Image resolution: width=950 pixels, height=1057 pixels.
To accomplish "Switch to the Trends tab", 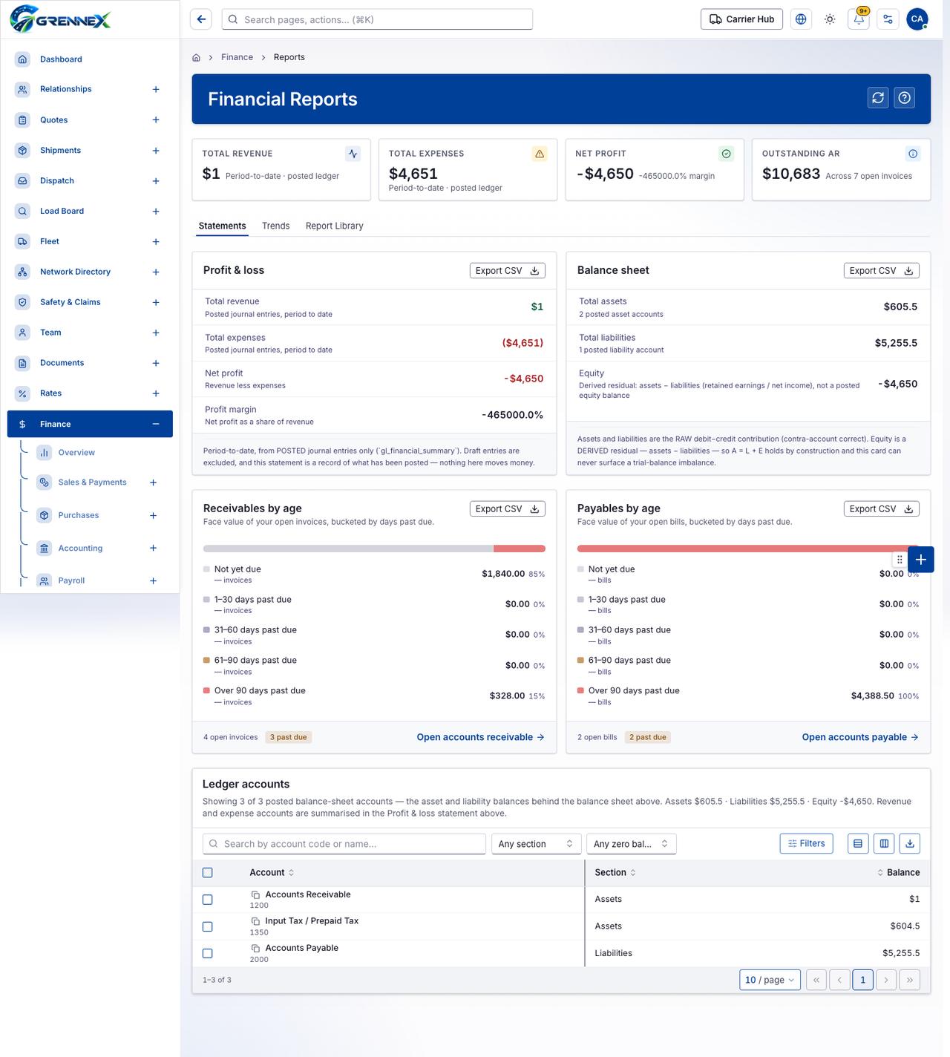I will click(x=275, y=226).
